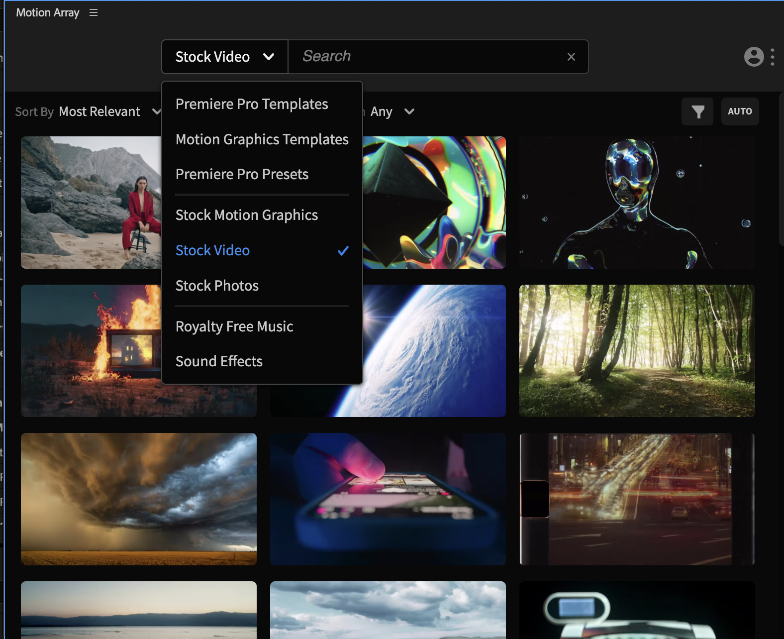This screenshot has width=784, height=639.
Task: Open the vertical three-dot options menu
Action: pos(772,57)
